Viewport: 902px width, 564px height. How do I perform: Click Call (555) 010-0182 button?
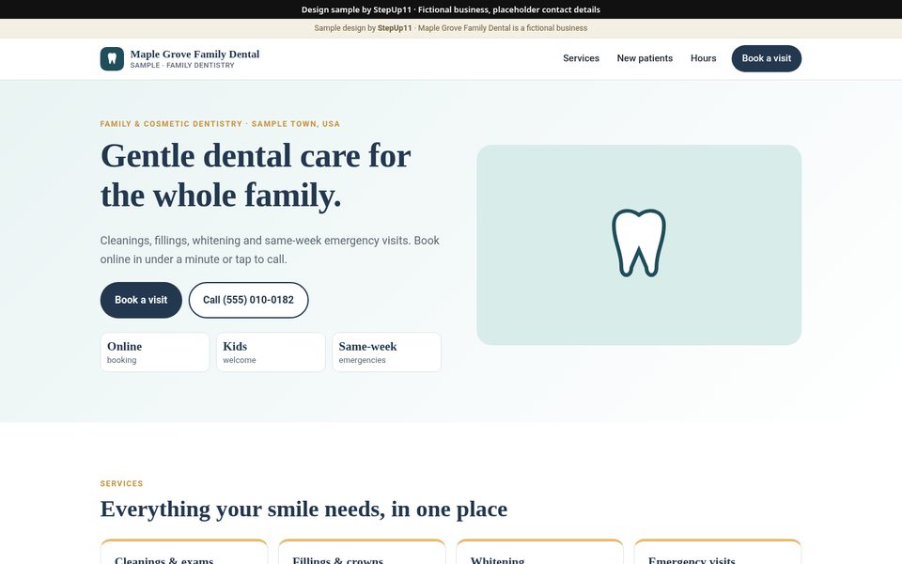tap(248, 300)
